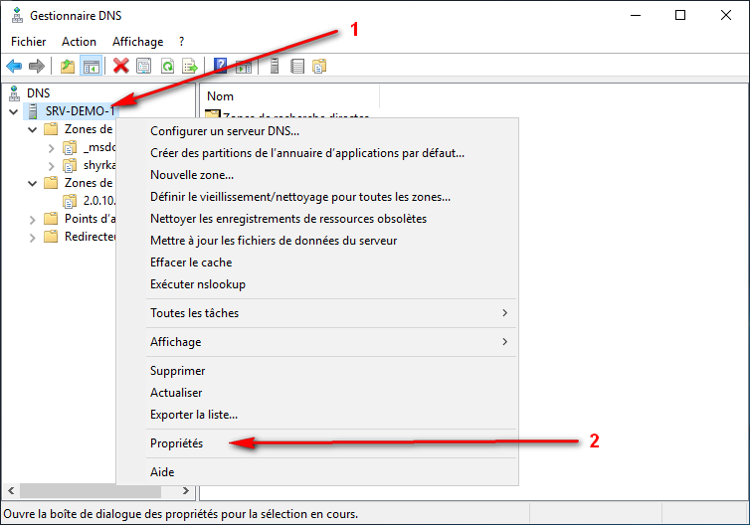Screen dimensions: 750x525
Task: Collapse the SRV-DEMO-1 server node
Action: [x=13, y=111]
